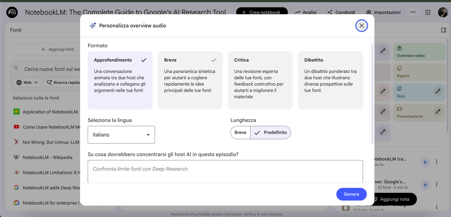
Task: Open the italiano language dropdown
Action: (121, 135)
